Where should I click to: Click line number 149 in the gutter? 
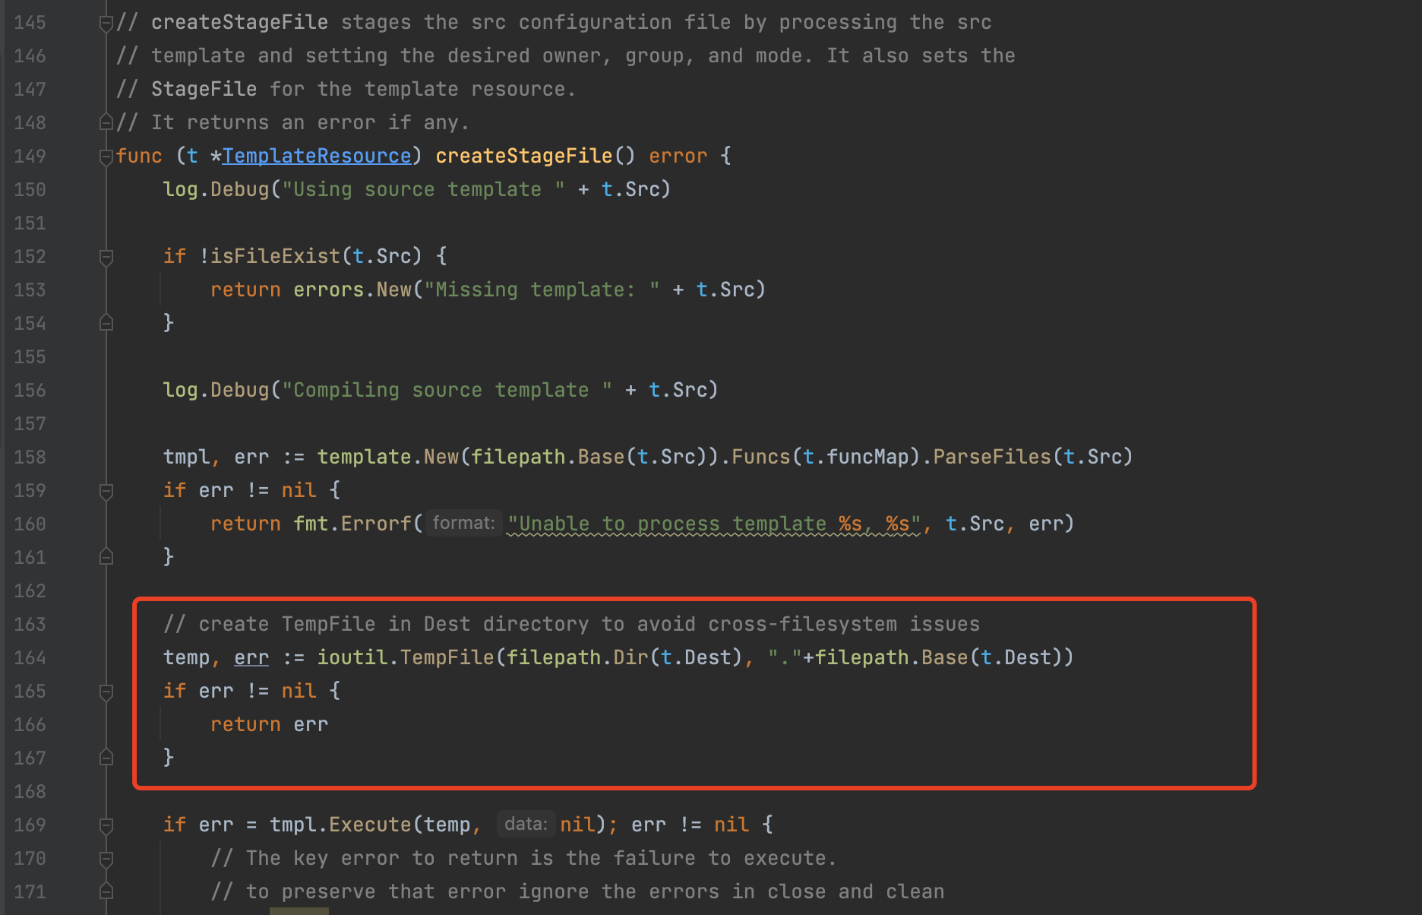point(30,156)
